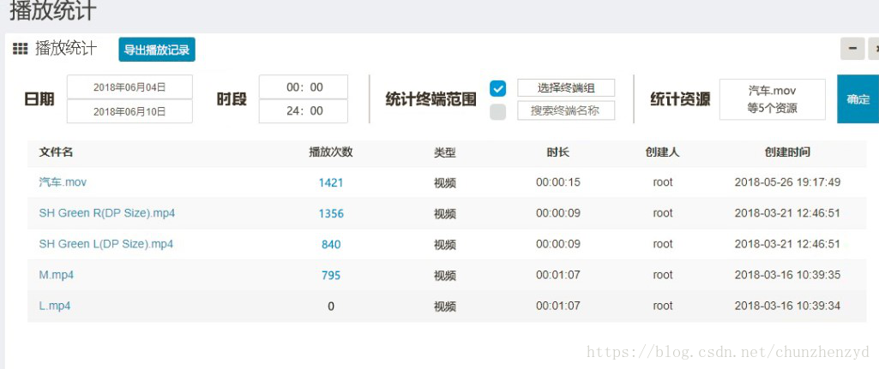Viewport: 879px width, 369px height.
Task: Click the blue 确定 confirm button
Action: [x=858, y=99]
